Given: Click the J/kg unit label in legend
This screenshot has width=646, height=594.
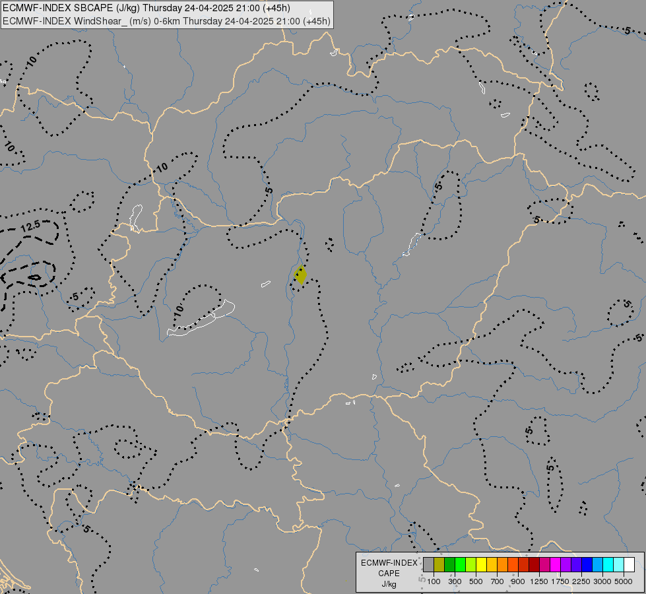Looking at the screenshot, I should pyautogui.click(x=389, y=584).
